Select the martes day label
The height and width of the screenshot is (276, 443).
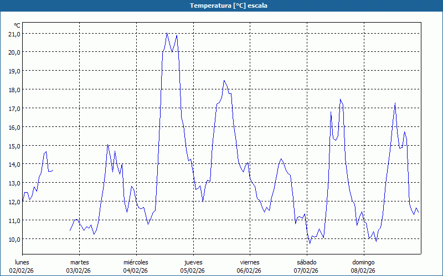pyautogui.click(x=79, y=262)
